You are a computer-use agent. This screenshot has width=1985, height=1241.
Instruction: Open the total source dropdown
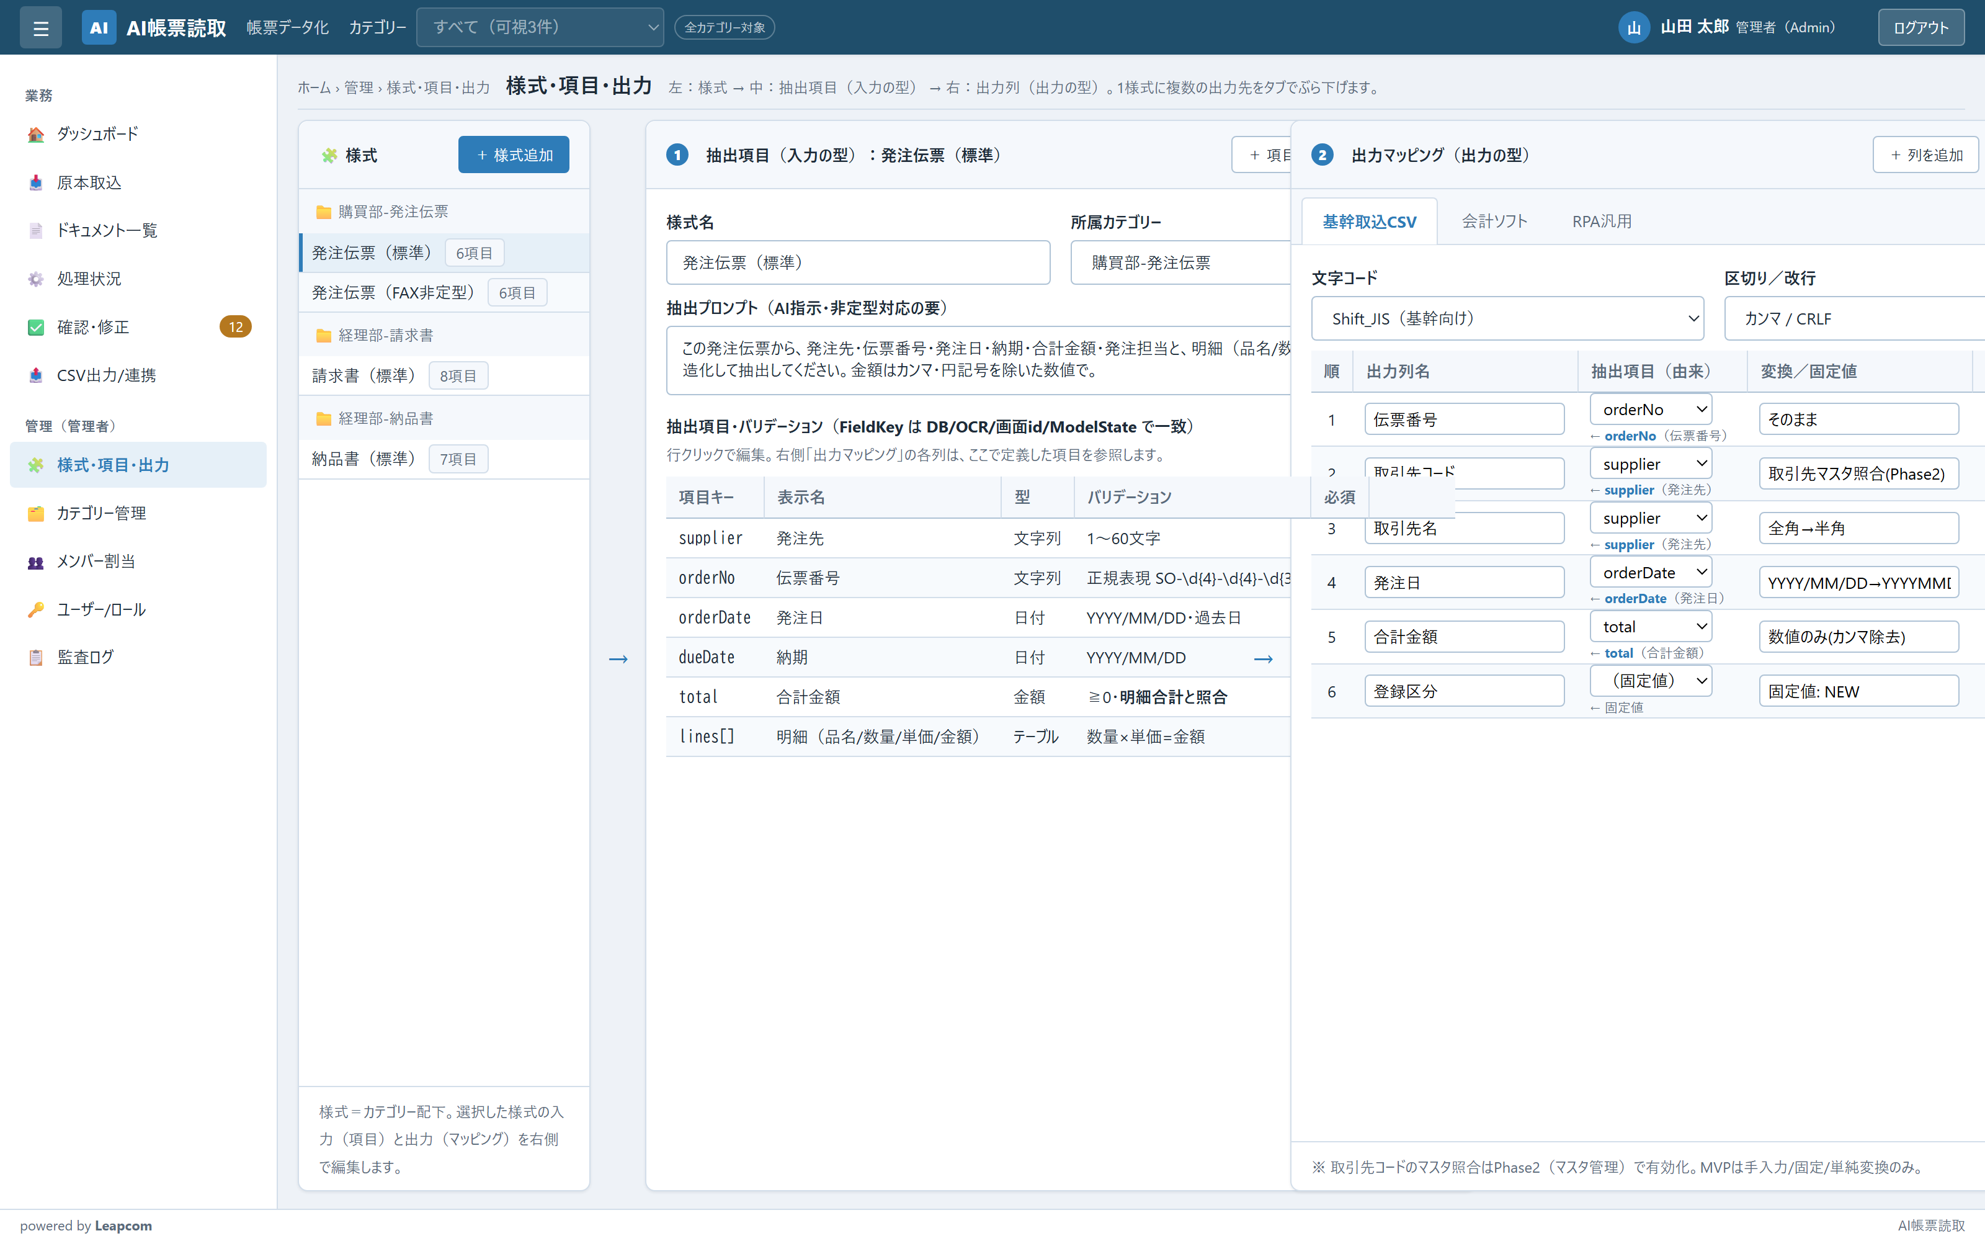[1650, 627]
